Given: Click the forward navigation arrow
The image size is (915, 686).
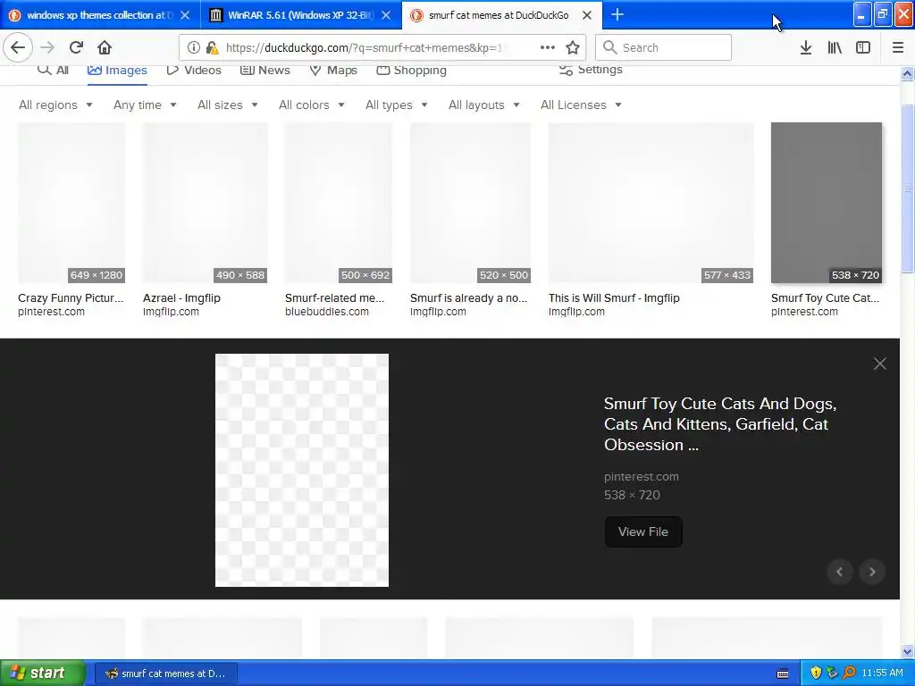Looking at the screenshot, I should (47, 47).
